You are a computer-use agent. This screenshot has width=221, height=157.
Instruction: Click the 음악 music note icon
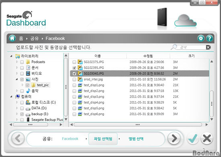[28, 91]
